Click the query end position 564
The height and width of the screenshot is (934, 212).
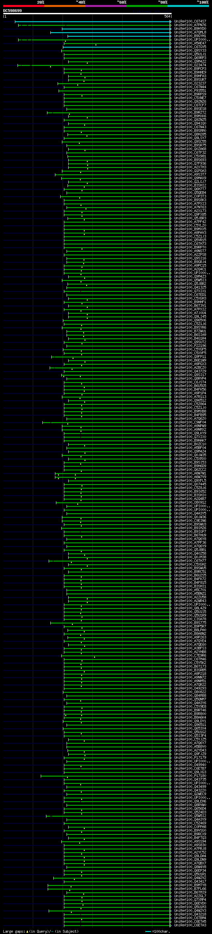pyautogui.click(x=167, y=16)
